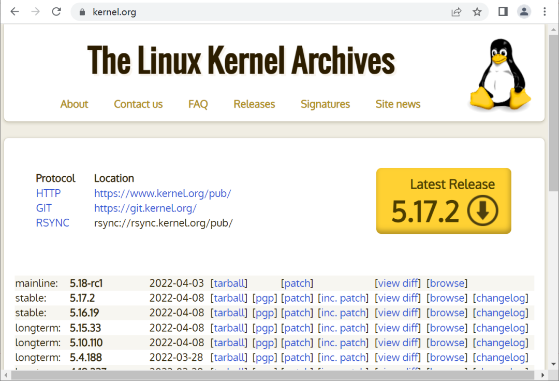559x381 pixels.
Task: Open the About menu item
Action: click(74, 104)
